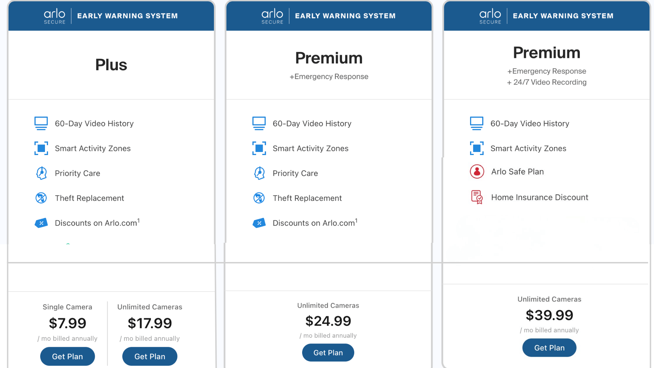Click '60-Day Video History' in Plus plan

click(94, 123)
